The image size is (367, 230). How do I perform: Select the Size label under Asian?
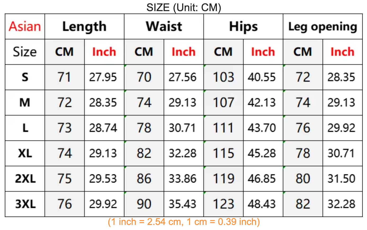25,52
